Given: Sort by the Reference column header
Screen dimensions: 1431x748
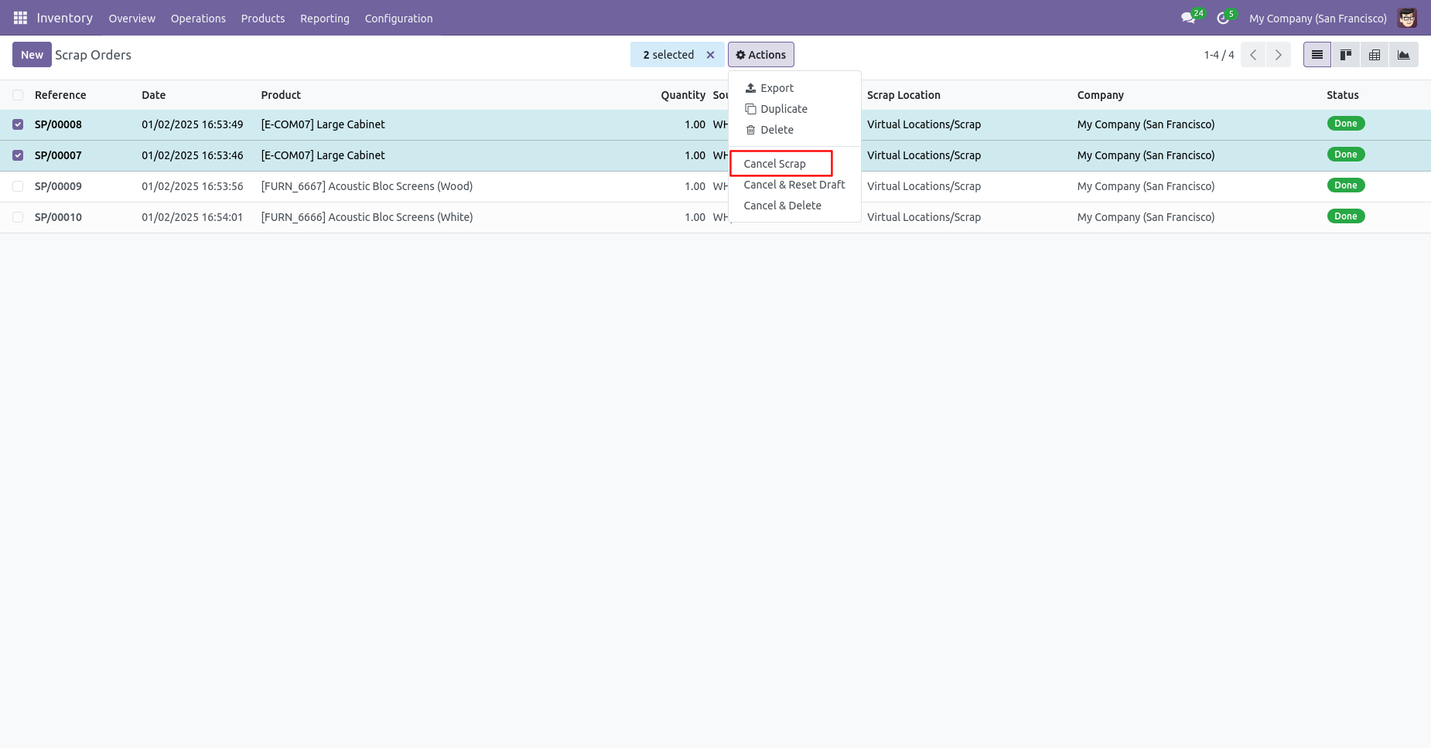Looking at the screenshot, I should tap(60, 95).
